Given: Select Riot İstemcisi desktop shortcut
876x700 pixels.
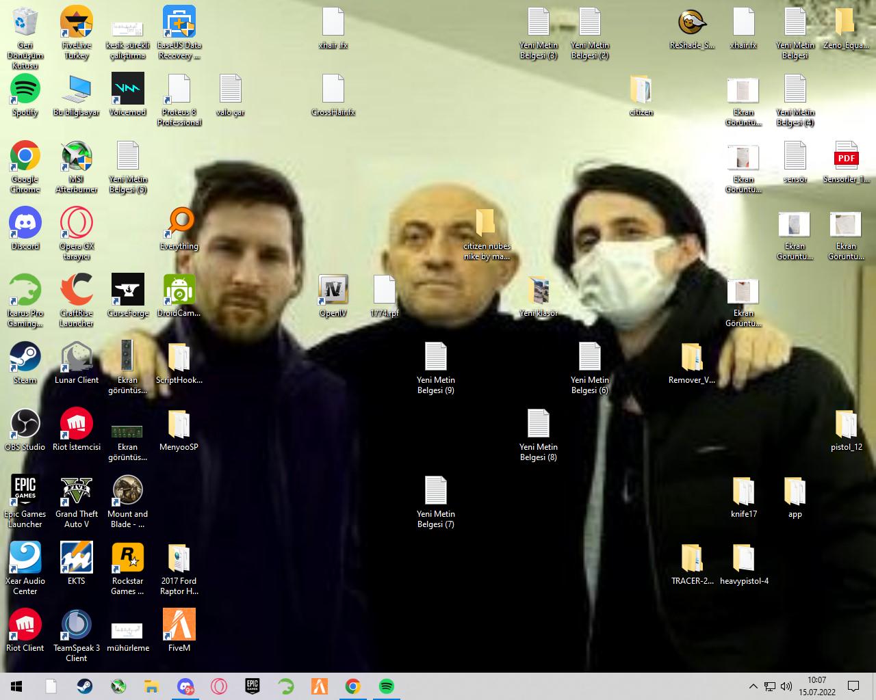Looking at the screenshot, I should 77,429.
